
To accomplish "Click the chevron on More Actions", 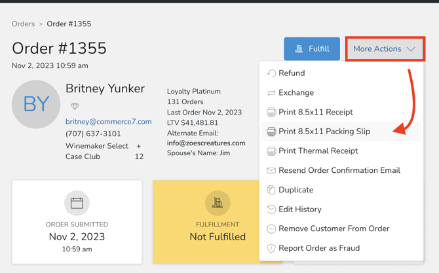I will click(411, 49).
